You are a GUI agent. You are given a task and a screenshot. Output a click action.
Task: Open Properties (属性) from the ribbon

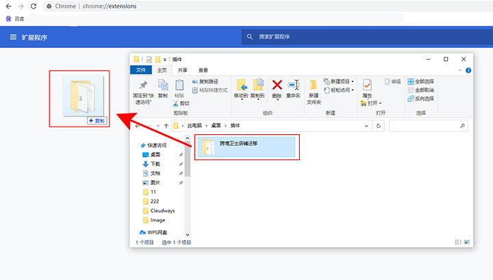367,86
